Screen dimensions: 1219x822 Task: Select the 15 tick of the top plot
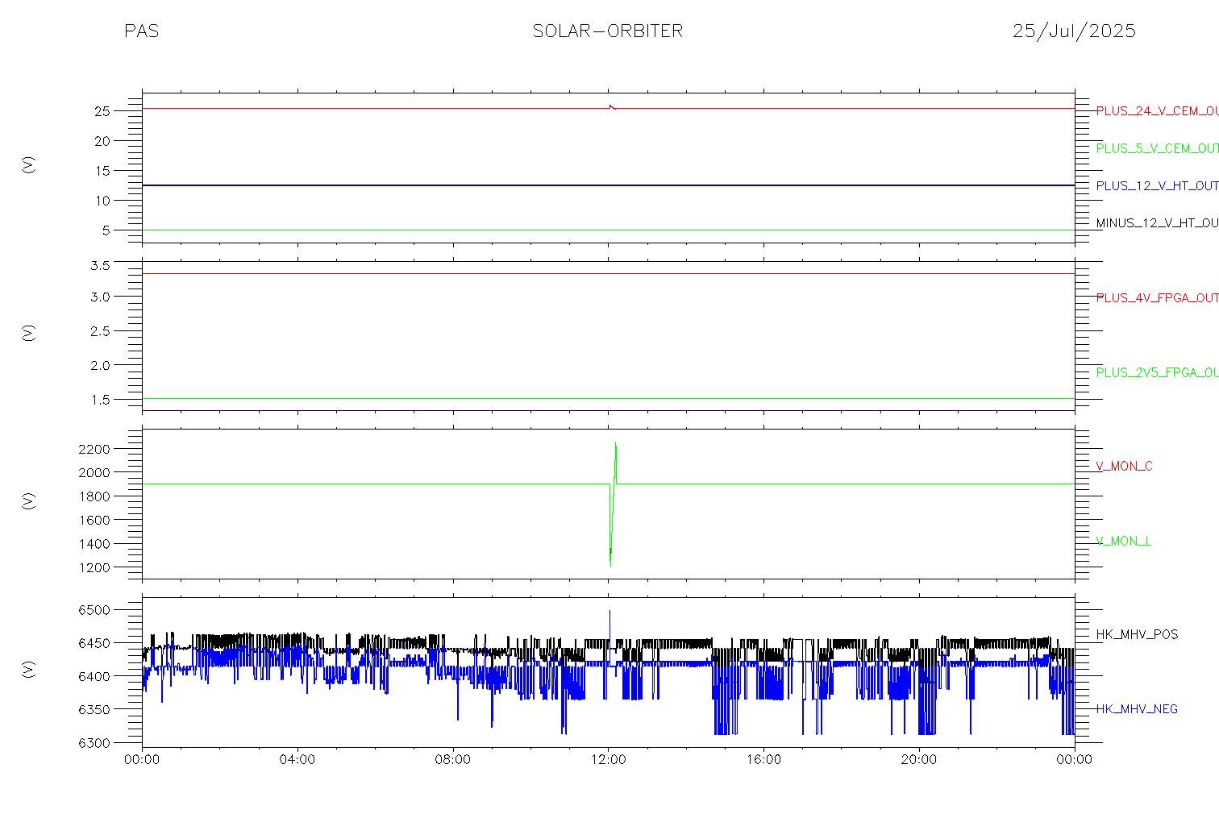click(102, 171)
